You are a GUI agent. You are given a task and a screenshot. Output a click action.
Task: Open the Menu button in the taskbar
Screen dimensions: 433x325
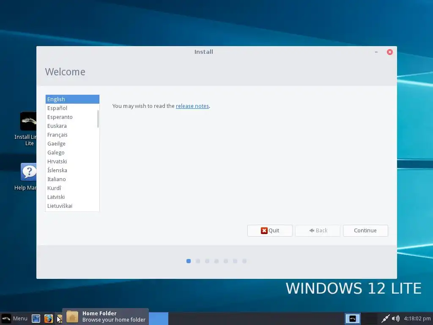click(x=14, y=318)
